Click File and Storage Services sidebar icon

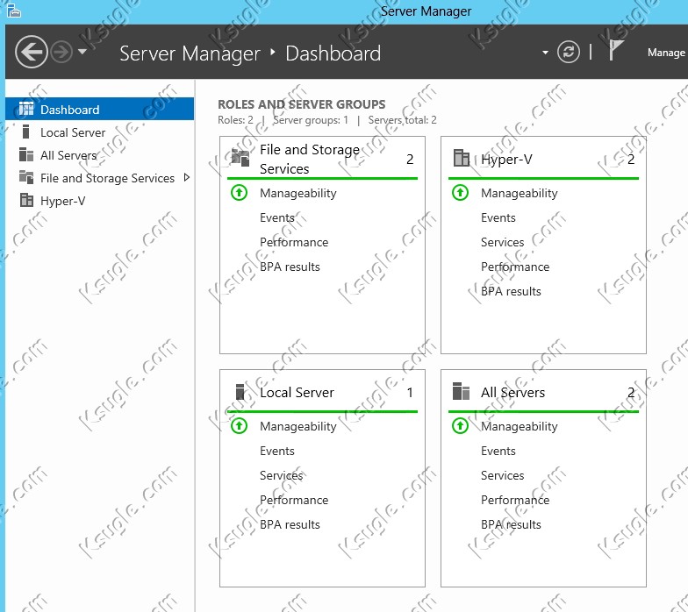click(26, 177)
